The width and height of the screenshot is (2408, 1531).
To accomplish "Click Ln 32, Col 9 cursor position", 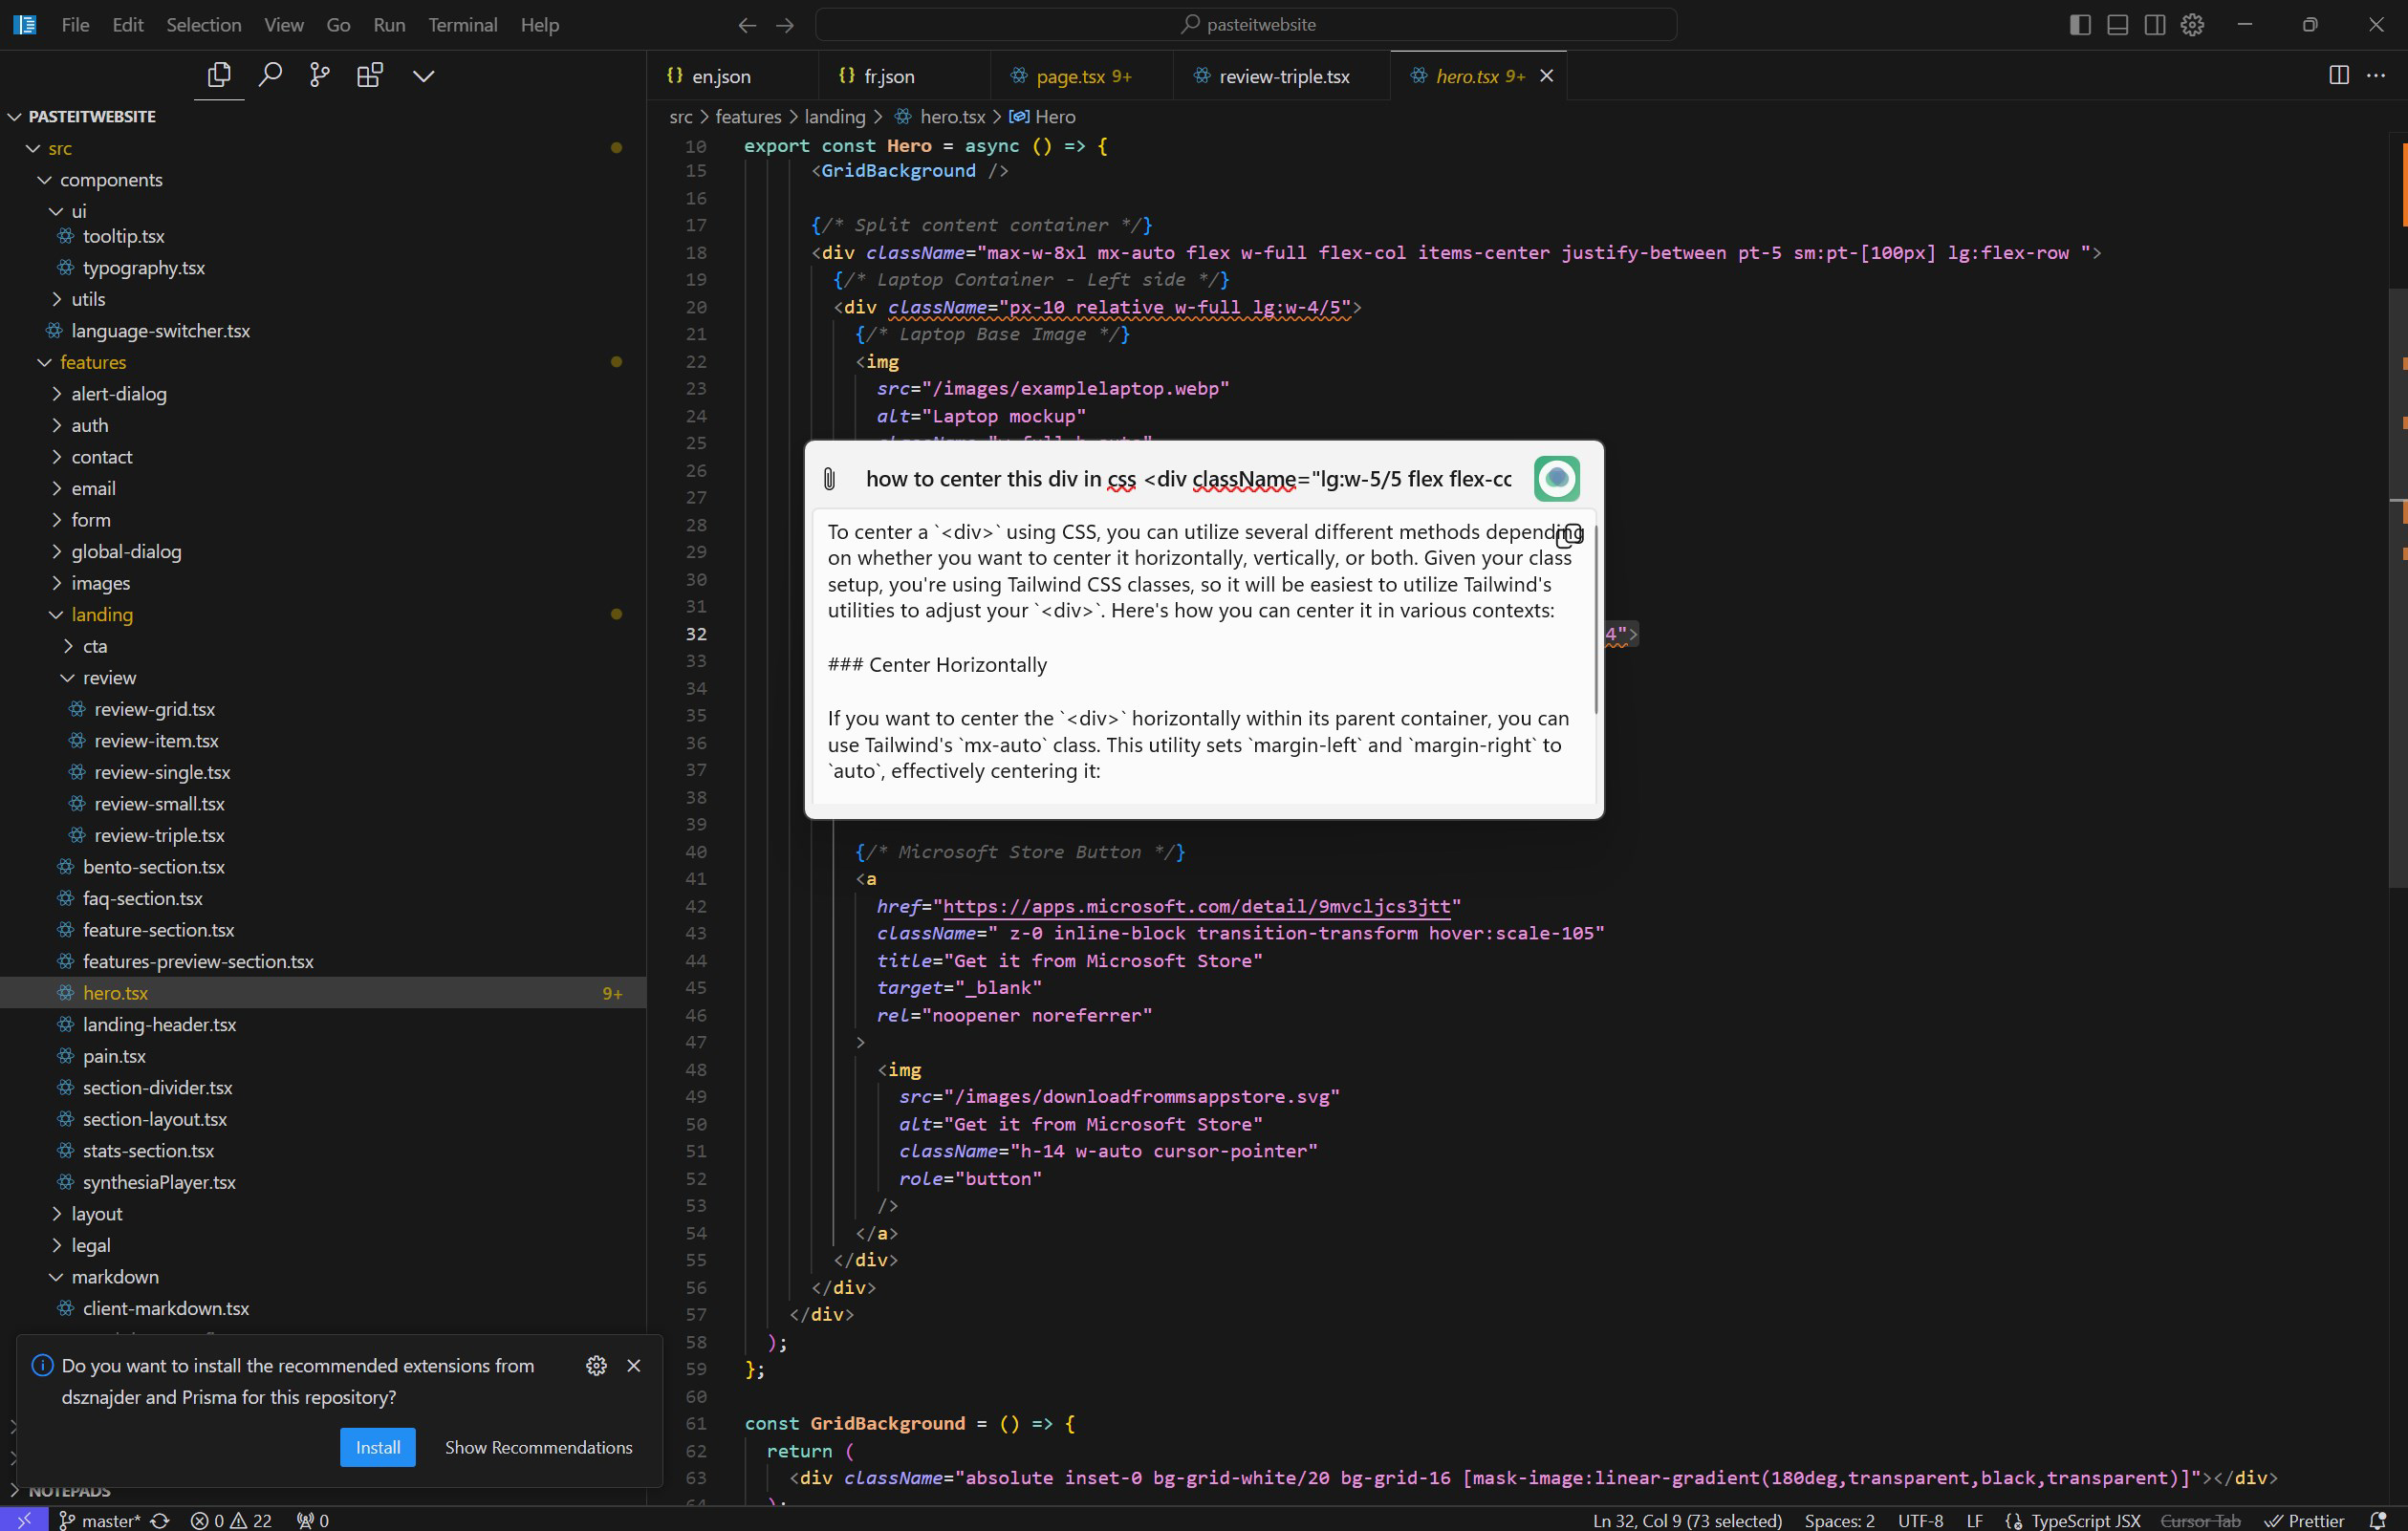I will (x=1686, y=1520).
